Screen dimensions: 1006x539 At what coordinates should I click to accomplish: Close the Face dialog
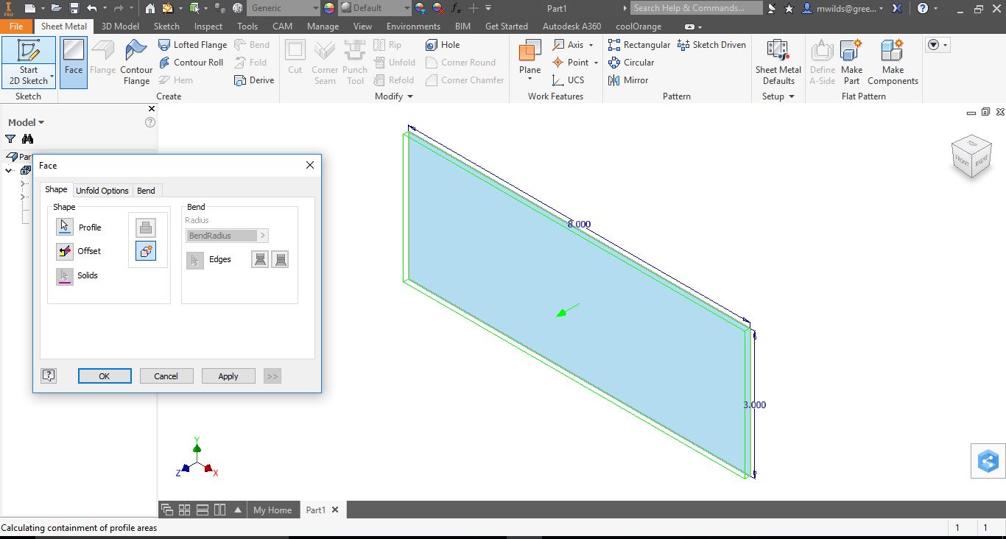(x=310, y=165)
